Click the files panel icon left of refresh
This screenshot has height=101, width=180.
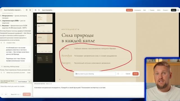click(x=36, y=10)
